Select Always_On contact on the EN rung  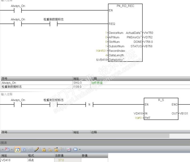click(18, 10)
